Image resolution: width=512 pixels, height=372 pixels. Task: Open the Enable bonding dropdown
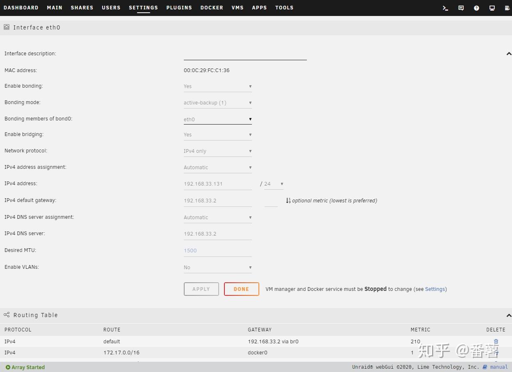218,86
